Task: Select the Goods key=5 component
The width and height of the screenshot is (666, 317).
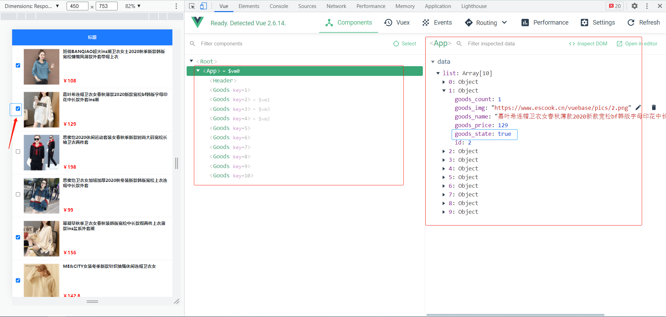Action: 230,128
